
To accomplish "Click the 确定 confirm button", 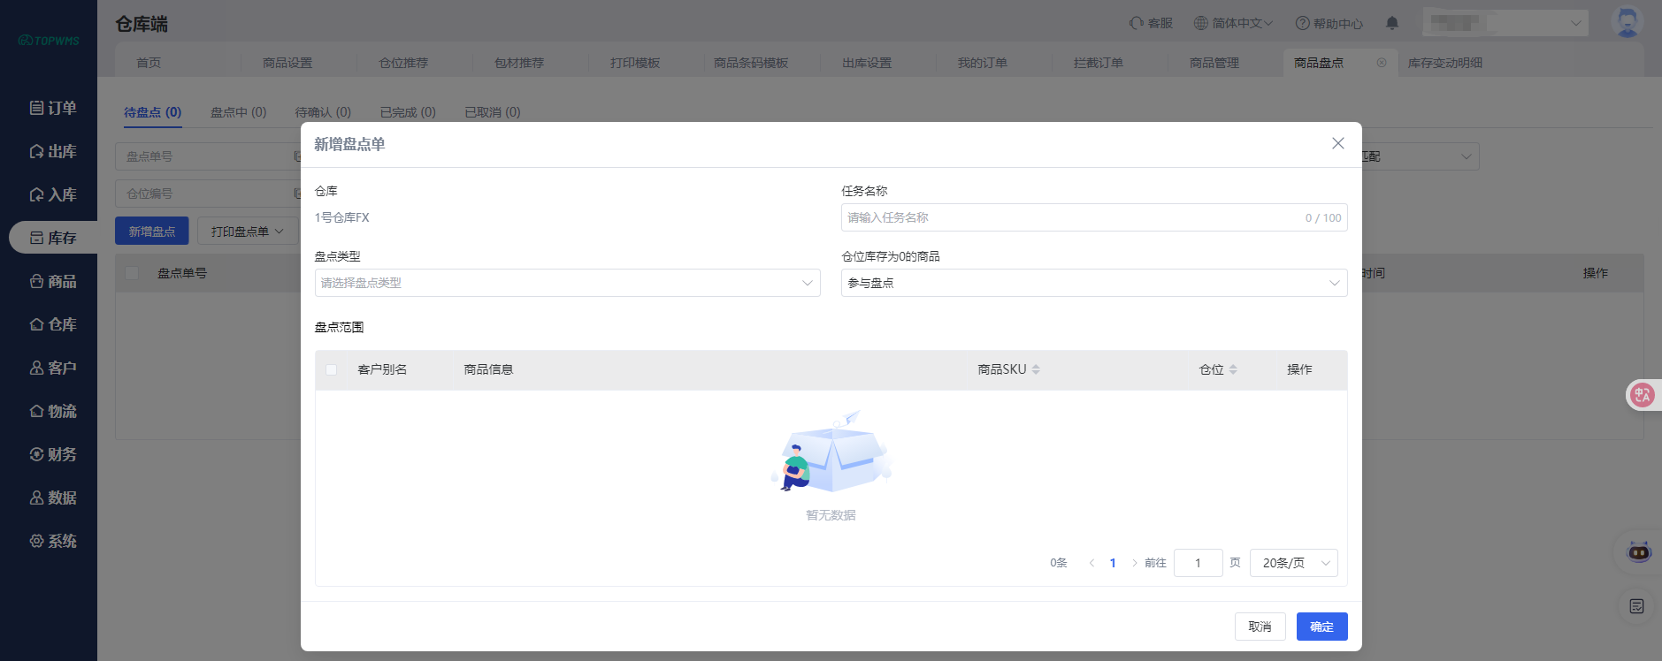I will tap(1321, 627).
